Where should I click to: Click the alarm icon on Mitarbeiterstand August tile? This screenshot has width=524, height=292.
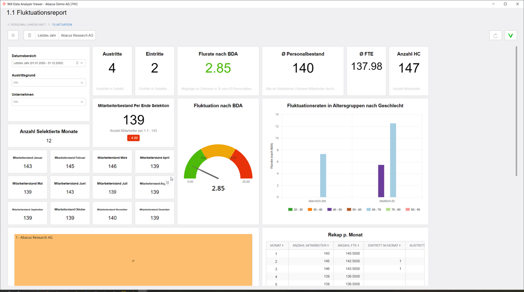167,183
